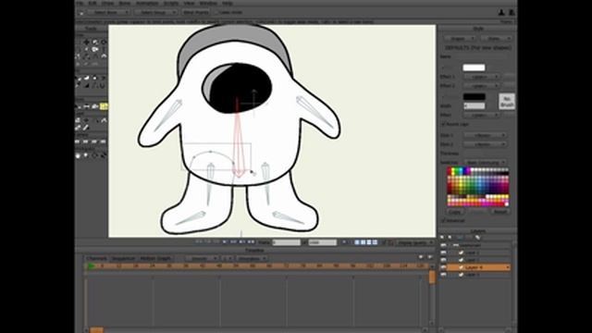Open the Display quality dropdown
This screenshot has height=333, width=592.
pyautogui.click(x=415, y=242)
